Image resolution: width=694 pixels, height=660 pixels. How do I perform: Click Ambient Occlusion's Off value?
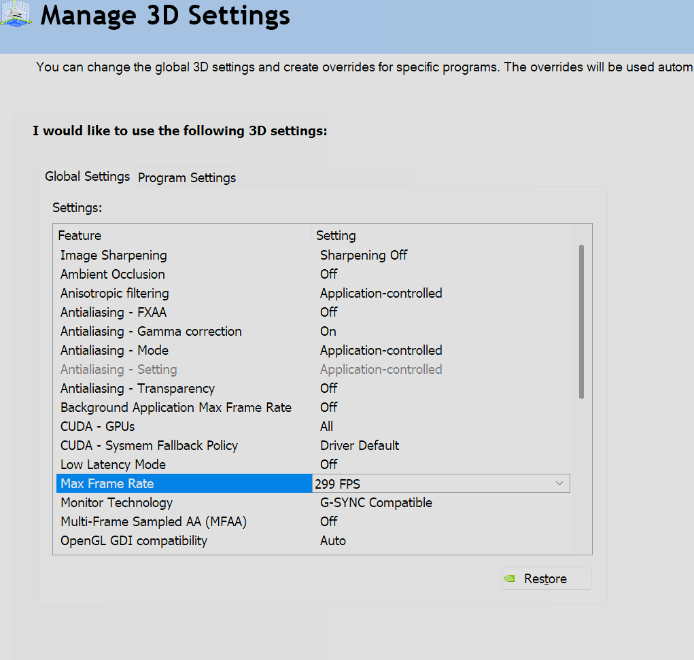click(328, 274)
